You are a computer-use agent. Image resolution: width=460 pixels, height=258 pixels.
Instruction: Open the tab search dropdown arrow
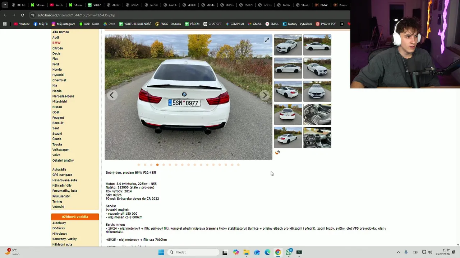pos(5,5)
